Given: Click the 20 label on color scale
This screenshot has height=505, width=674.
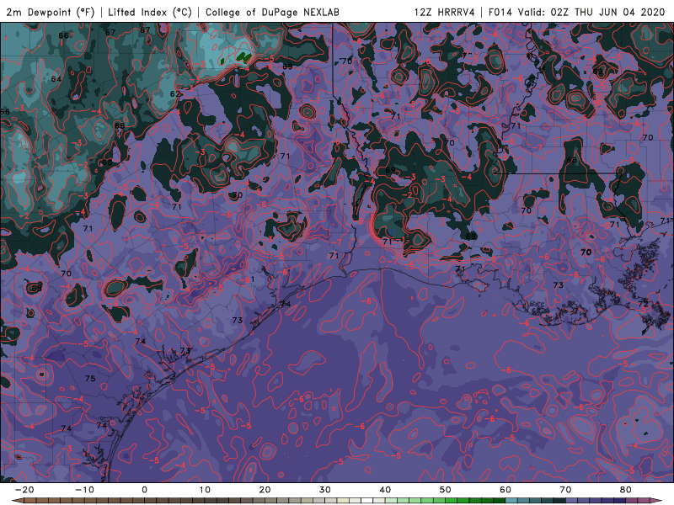Looking at the screenshot, I should click(x=265, y=490).
